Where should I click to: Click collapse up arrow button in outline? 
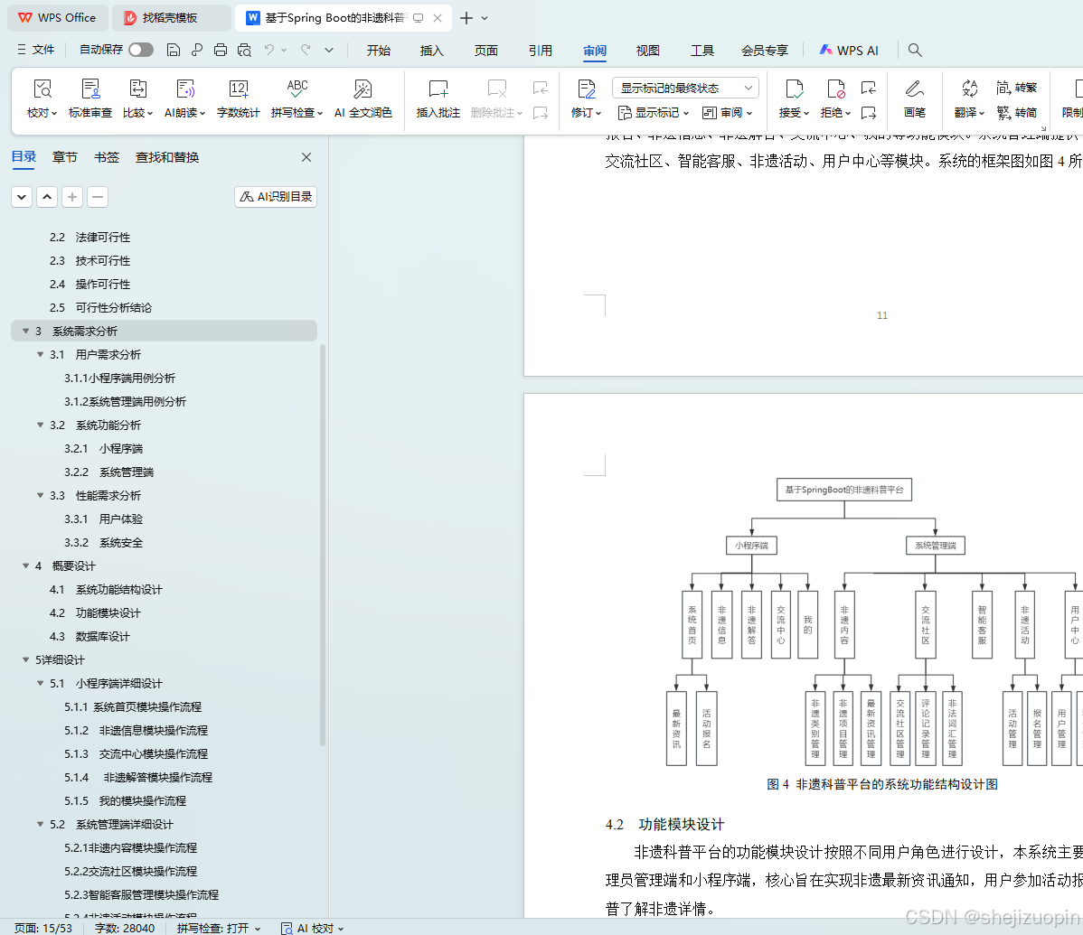[47, 197]
